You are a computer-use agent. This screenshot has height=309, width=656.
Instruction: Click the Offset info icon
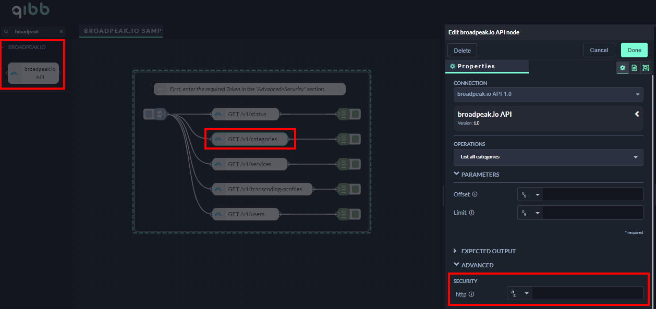(475, 194)
